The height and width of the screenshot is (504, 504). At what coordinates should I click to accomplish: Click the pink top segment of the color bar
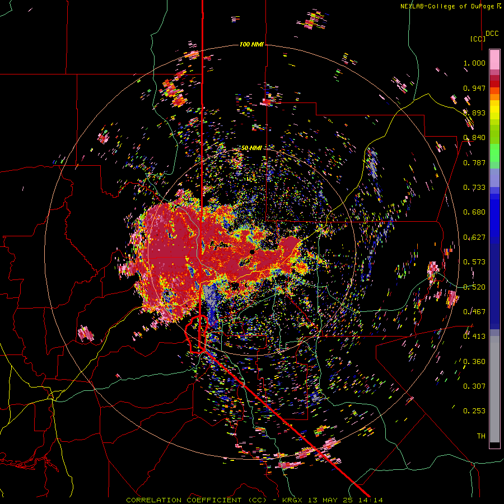(x=494, y=60)
